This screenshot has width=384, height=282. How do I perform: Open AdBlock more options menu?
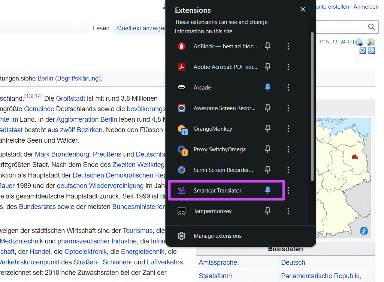point(288,46)
